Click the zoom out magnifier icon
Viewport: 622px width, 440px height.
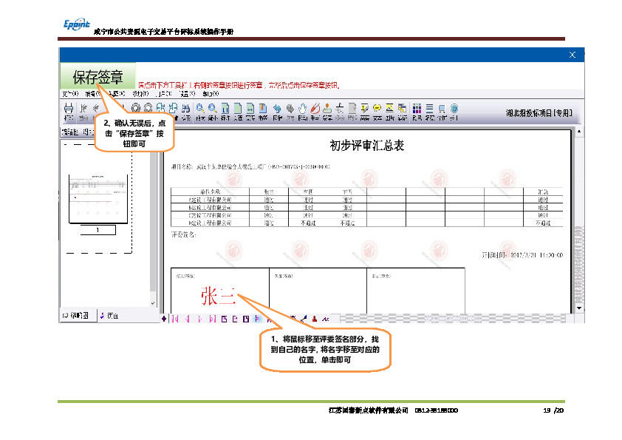point(212,108)
